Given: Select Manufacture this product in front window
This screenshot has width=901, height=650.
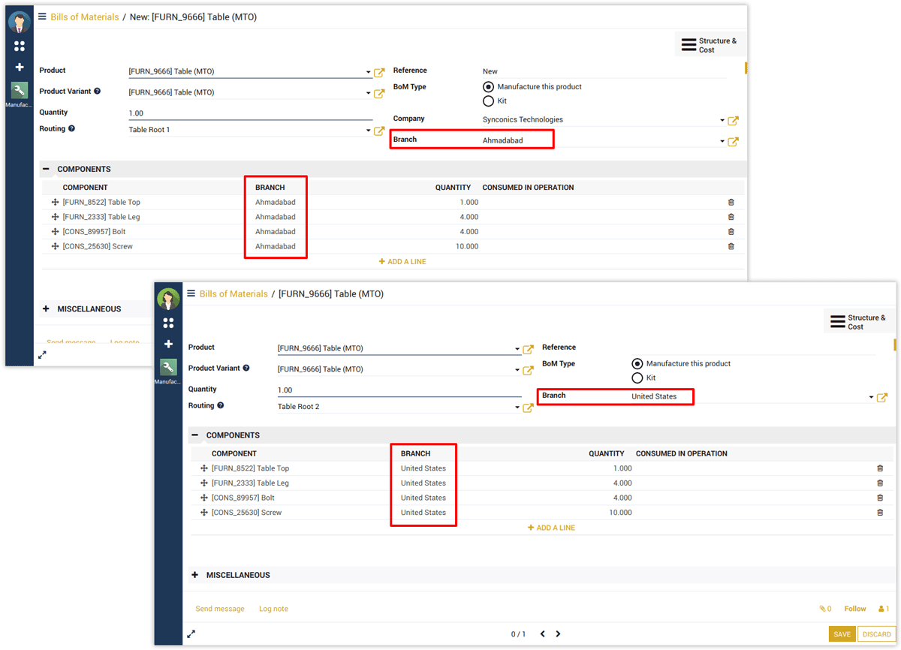Looking at the screenshot, I should 637,363.
